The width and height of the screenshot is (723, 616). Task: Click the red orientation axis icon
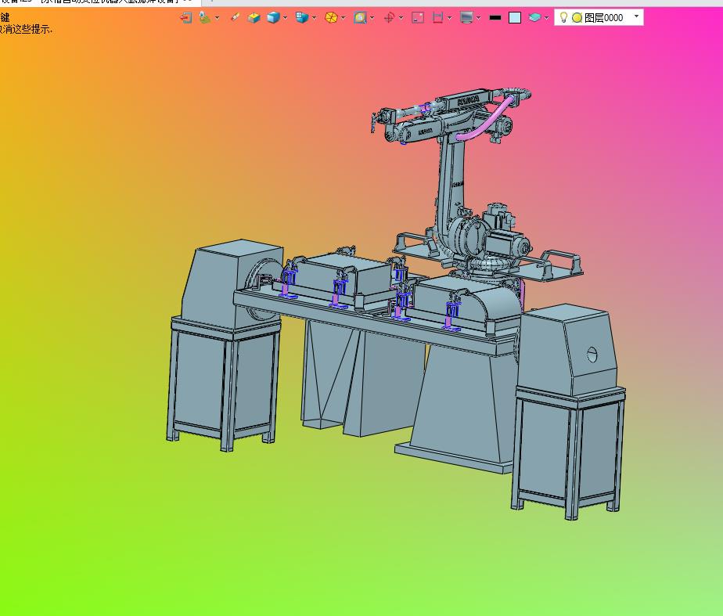coord(389,17)
